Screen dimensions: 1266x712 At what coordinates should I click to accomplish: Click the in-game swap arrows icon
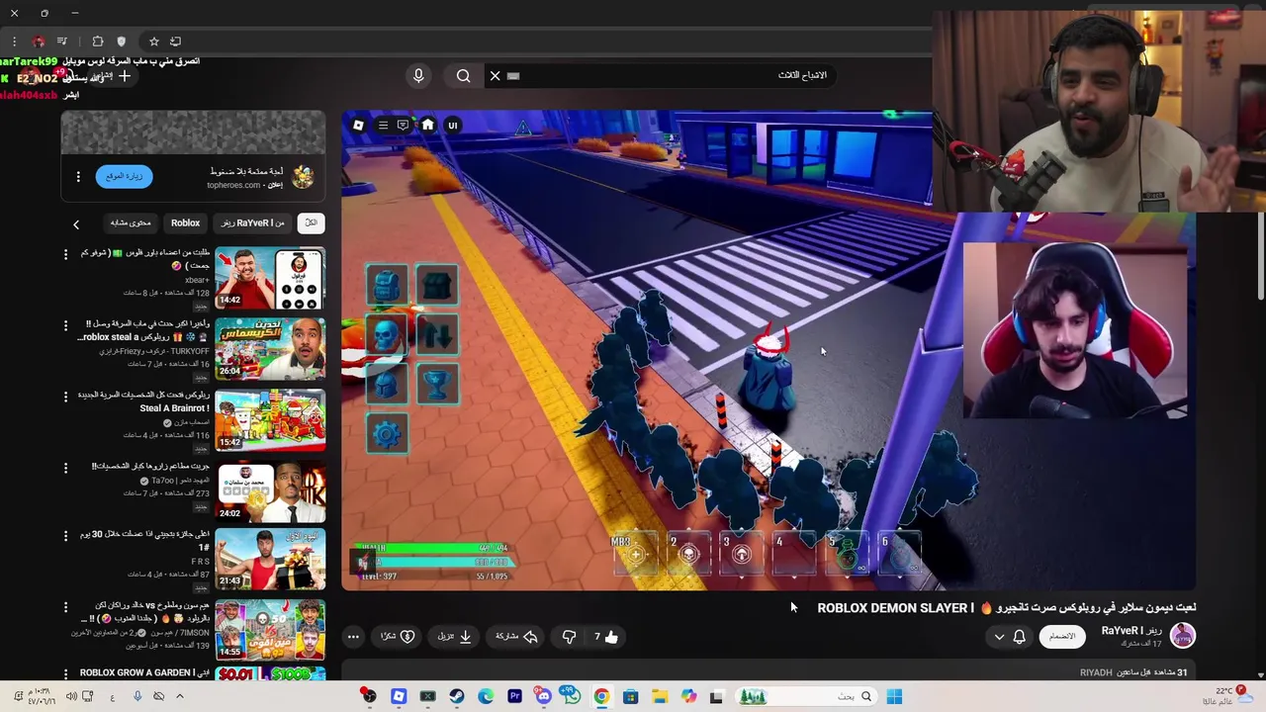click(436, 334)
